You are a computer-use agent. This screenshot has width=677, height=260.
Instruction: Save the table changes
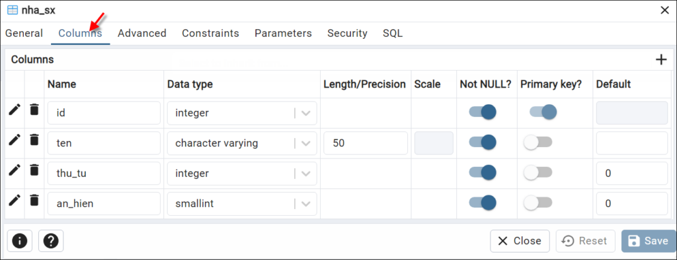[649, 241]
